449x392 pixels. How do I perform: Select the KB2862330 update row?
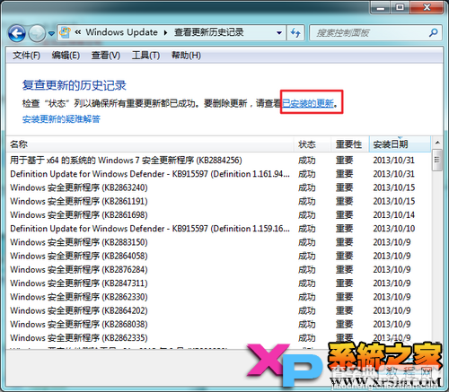click(x=218, y=297)
